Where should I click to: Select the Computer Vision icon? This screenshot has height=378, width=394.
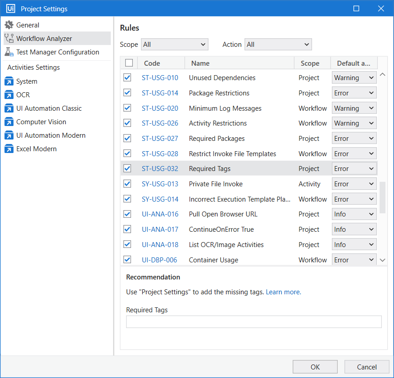click(x=9, y=122)
